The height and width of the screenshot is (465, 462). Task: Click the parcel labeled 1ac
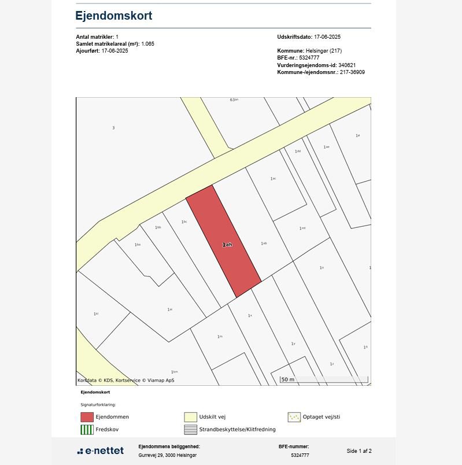click(273, 179)
